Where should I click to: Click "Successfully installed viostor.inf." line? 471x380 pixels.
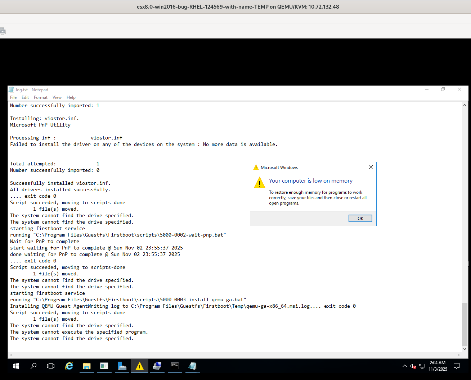[x=60, y=183]
